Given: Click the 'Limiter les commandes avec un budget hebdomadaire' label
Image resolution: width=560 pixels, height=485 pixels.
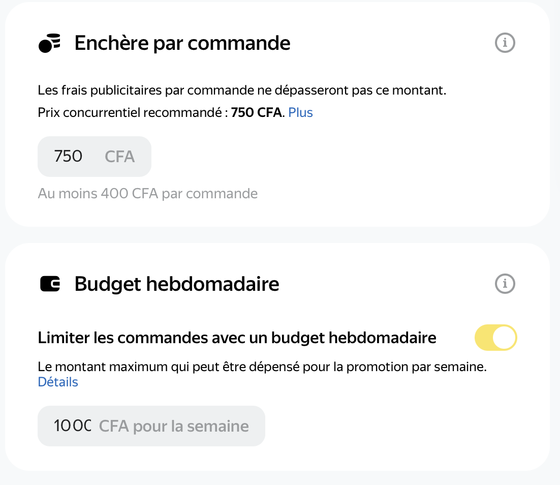Looking at the screenshot, I should [237, 338].
